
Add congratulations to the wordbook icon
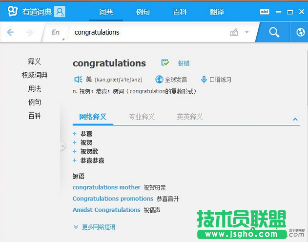165,62
